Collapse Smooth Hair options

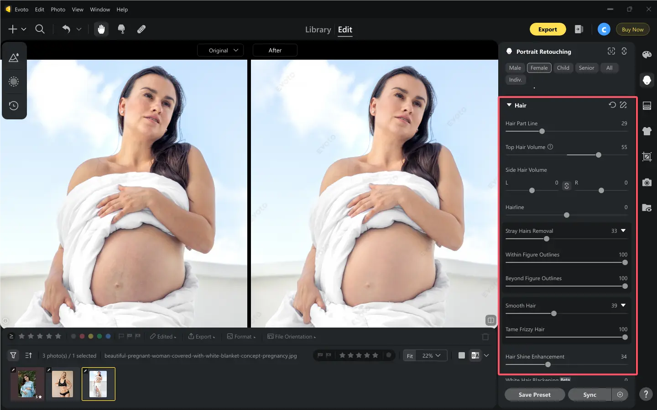coord(623,305)
